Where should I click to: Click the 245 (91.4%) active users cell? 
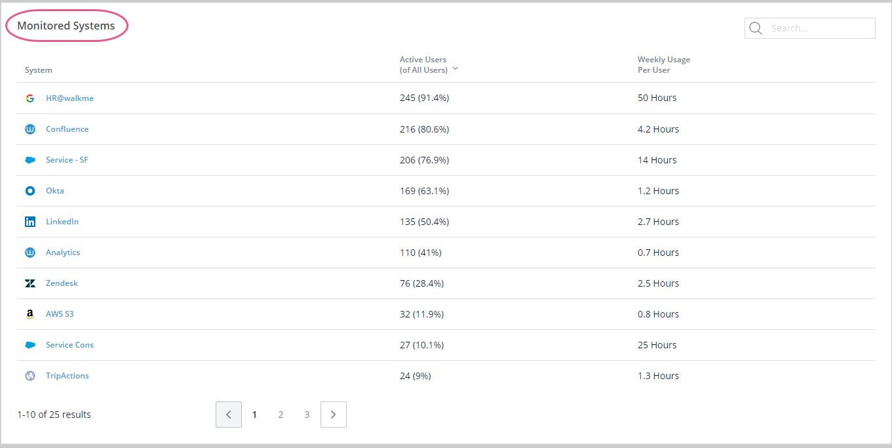coord(424,98)
